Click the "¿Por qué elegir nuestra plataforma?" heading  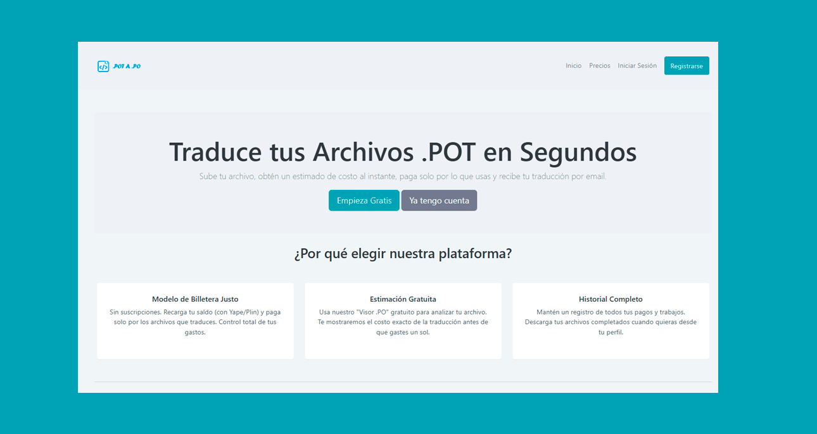[x=402, y=254]
